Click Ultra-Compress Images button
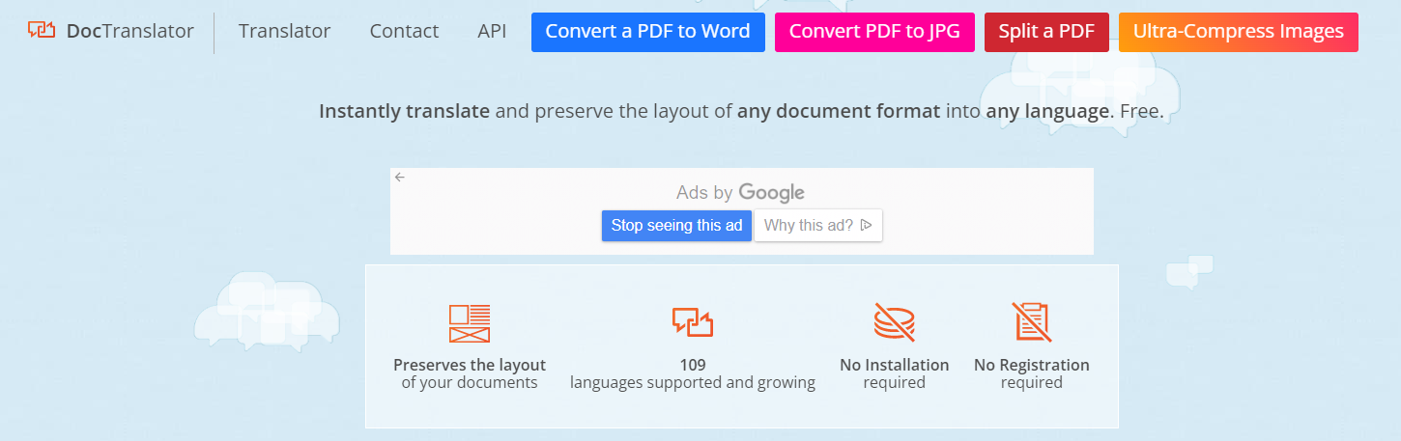Image resolution: width=1401 pixels, height=441 pixels. 1239,32
